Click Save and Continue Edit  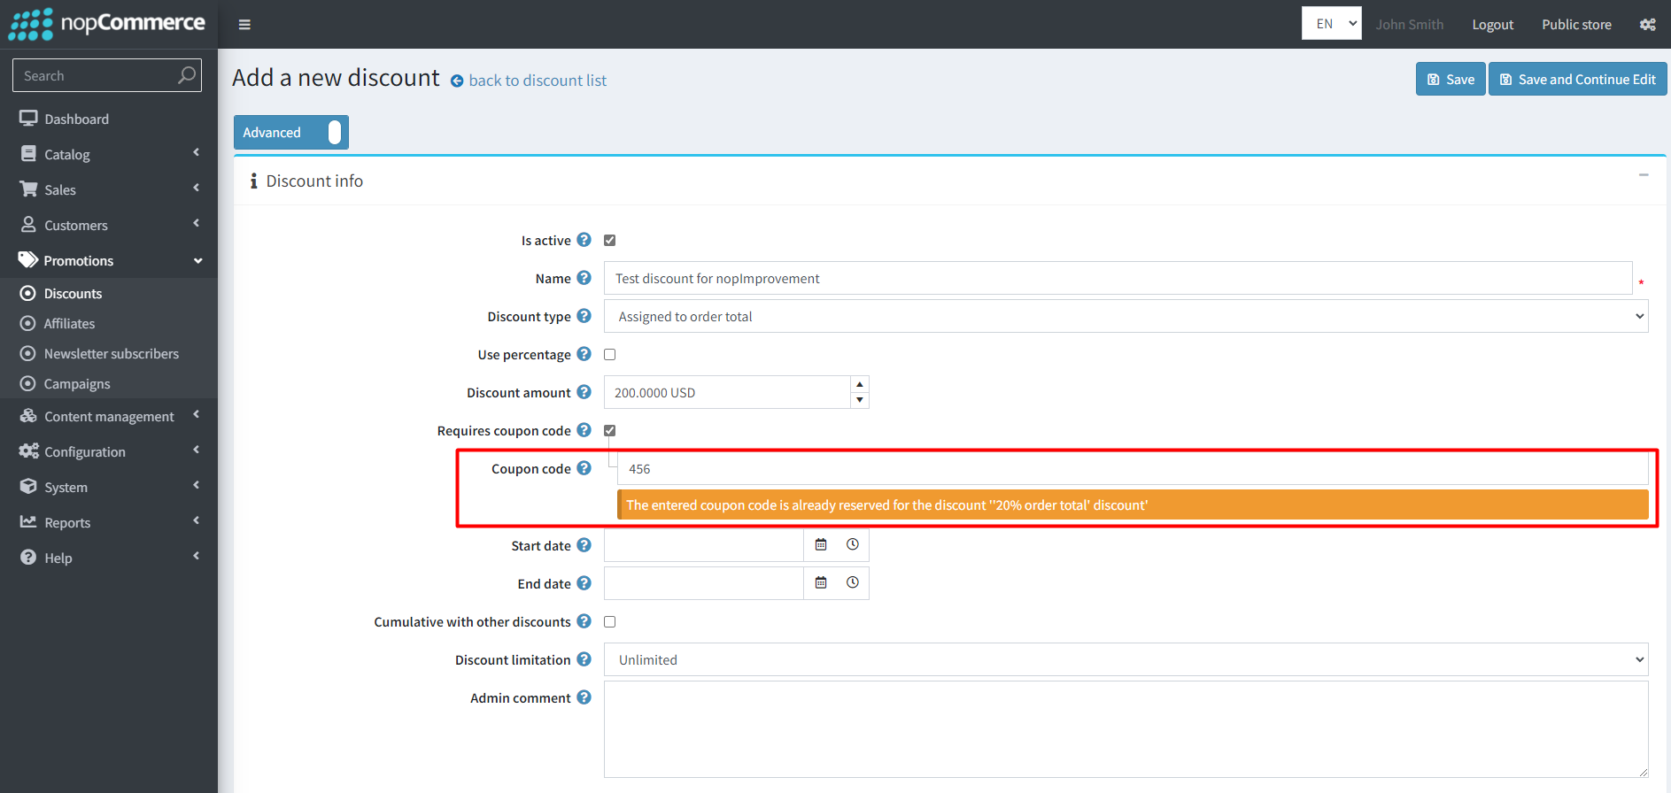[x=1578, y=79]
